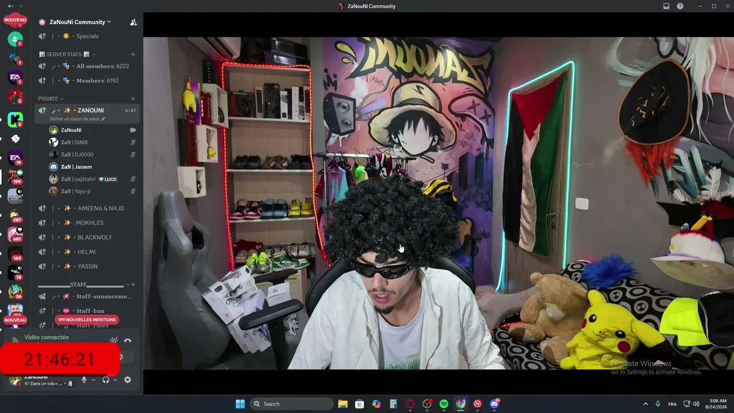Open File Explorer from the taskbar
Image resolution: width=734 pixels, height=413 pixels.
pos(342,404)
